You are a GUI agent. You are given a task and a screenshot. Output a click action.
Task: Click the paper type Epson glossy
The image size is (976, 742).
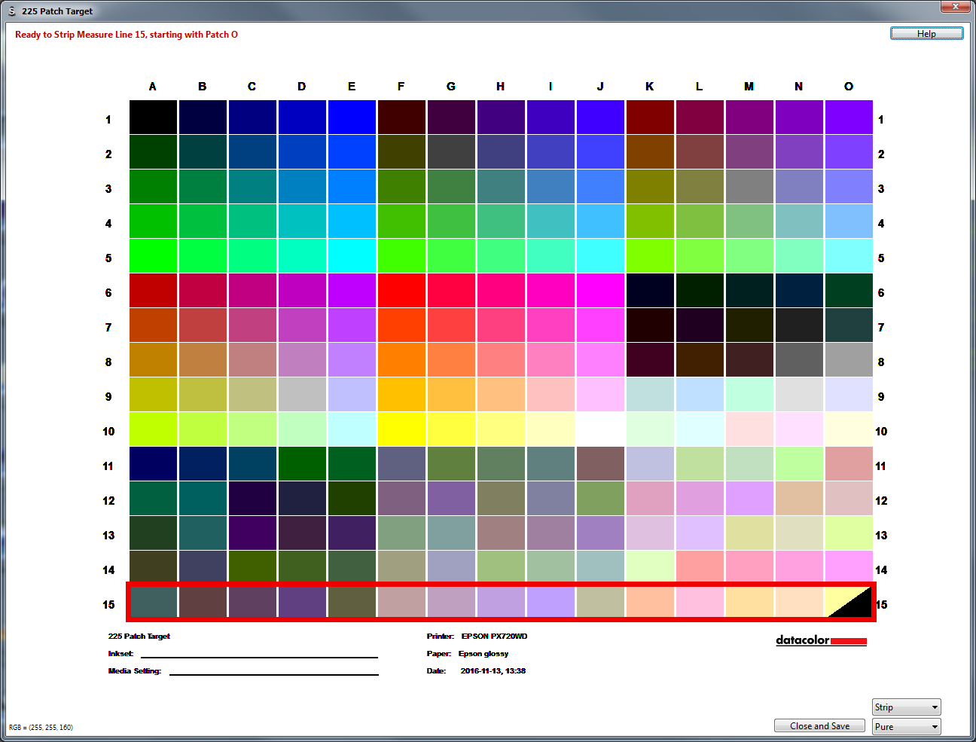click(483, 654)
